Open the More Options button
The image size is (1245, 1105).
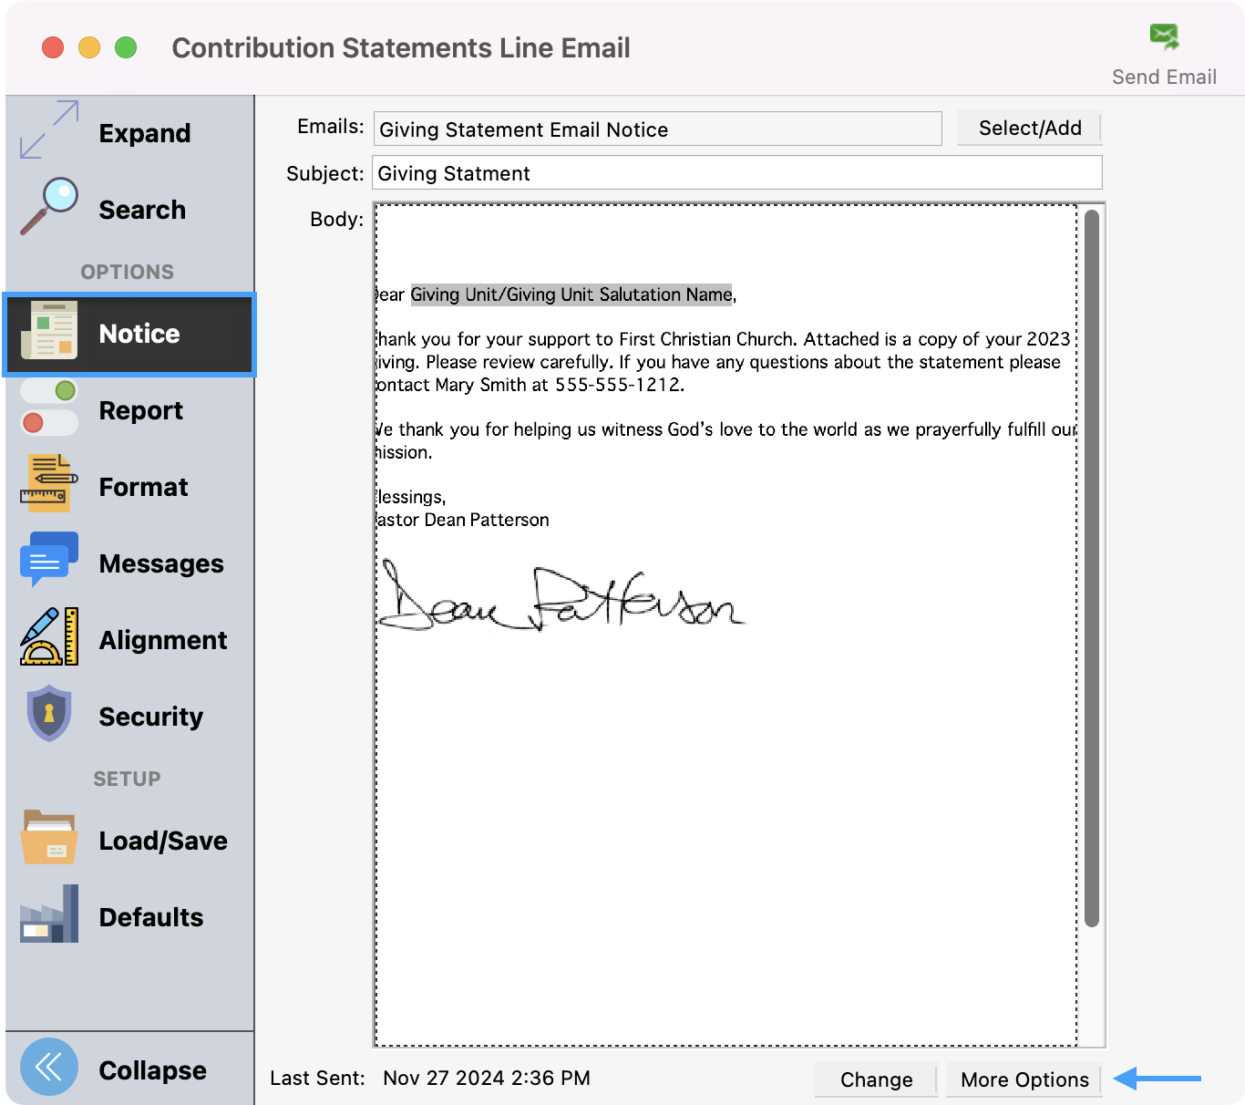pos(1024,1079)
